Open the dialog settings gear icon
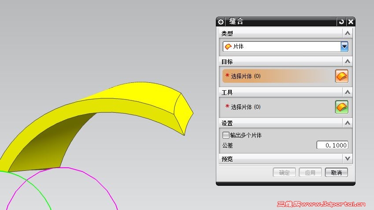Viewport: 374px width, 210px height. [221, 22]
